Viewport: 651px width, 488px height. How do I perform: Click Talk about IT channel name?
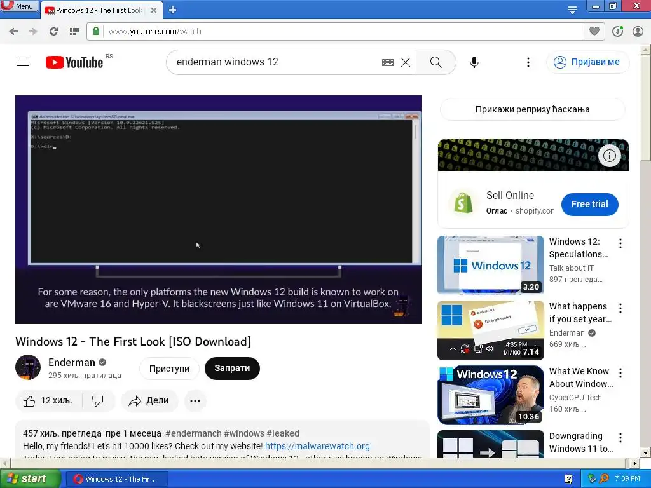coord(572,268)
